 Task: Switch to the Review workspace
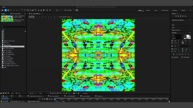click(148, 10)
